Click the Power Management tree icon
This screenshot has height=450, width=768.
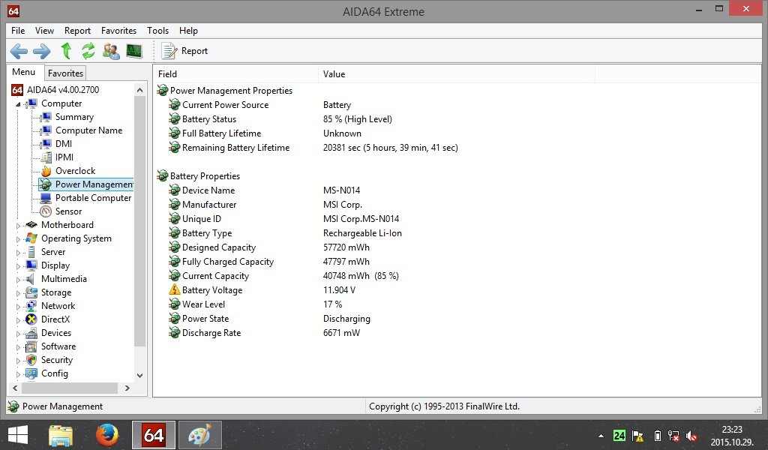coord(46,184)
